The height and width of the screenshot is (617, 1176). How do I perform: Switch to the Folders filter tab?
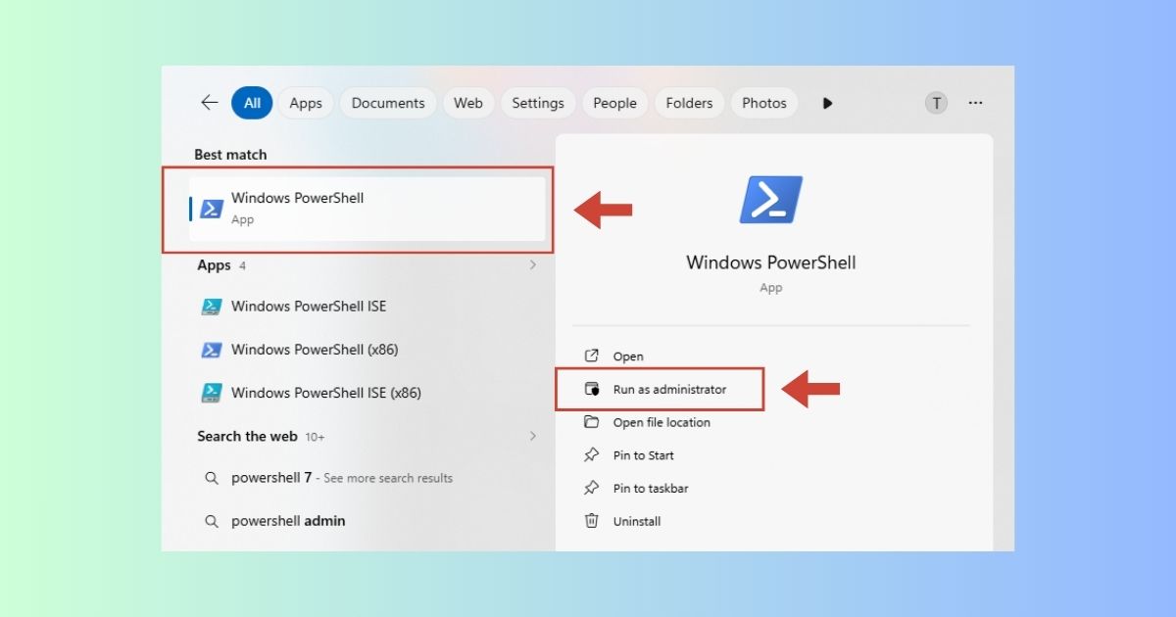[689, 103]
